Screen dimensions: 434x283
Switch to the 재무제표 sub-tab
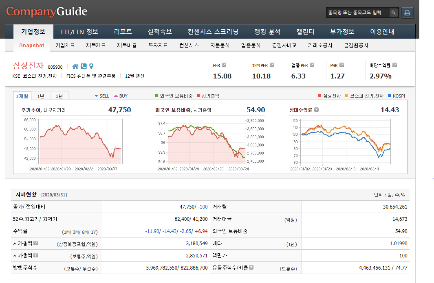pyautogui.click(x=96, y=45)
